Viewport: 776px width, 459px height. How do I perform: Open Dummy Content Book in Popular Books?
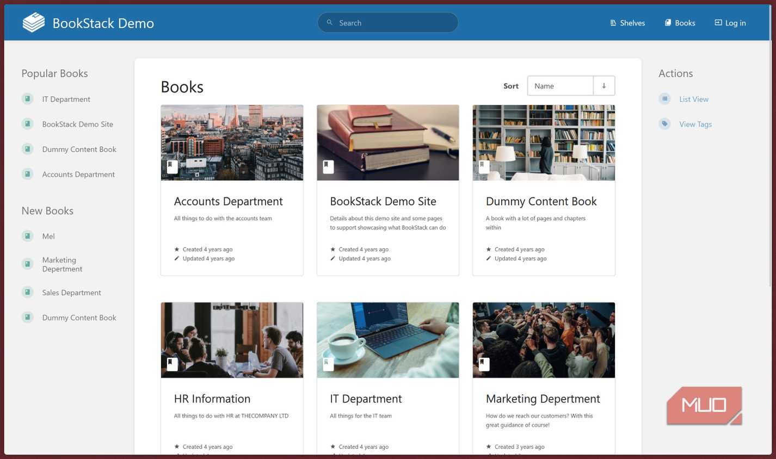coord(79,149)
